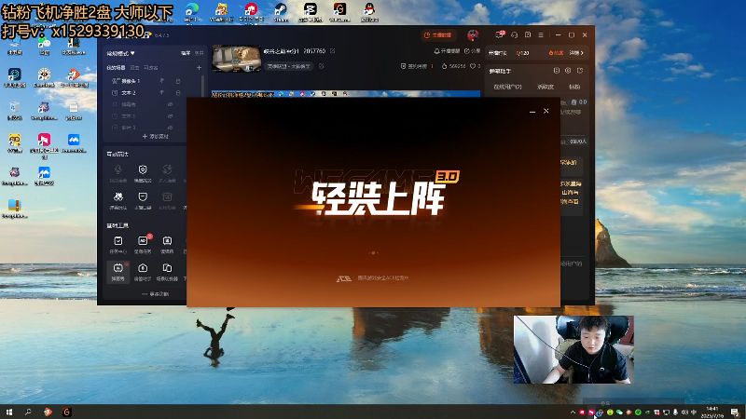746x419 pixels.
Task: Edit the category with pencil icon
Action: pyautogui.click(x=321, y=66)
